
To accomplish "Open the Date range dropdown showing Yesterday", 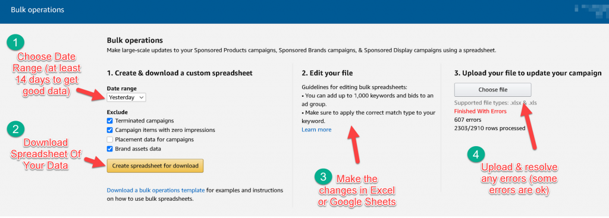I will coord(126,97).
